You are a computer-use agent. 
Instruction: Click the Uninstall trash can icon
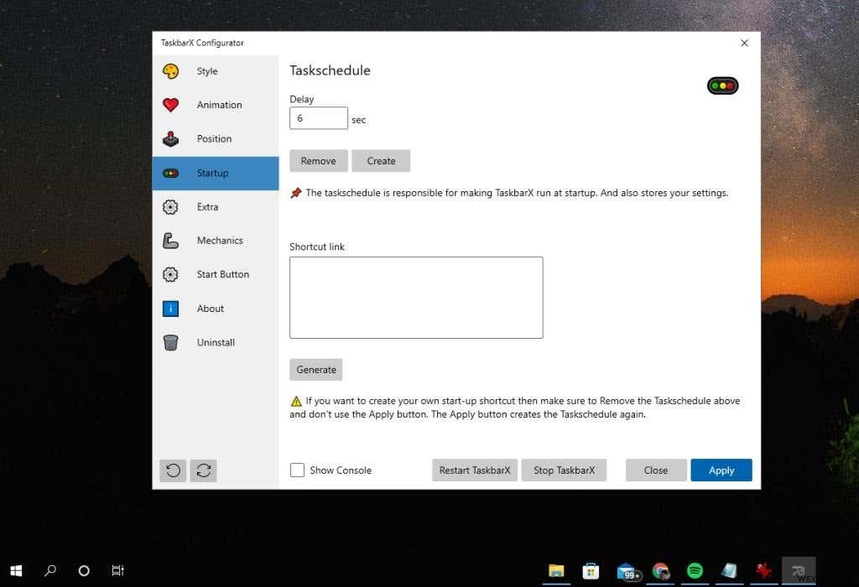pyautogui.click(x=171, y=342)
